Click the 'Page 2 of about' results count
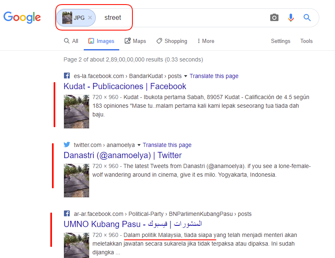Screen dimensions: 335x258 133,59
